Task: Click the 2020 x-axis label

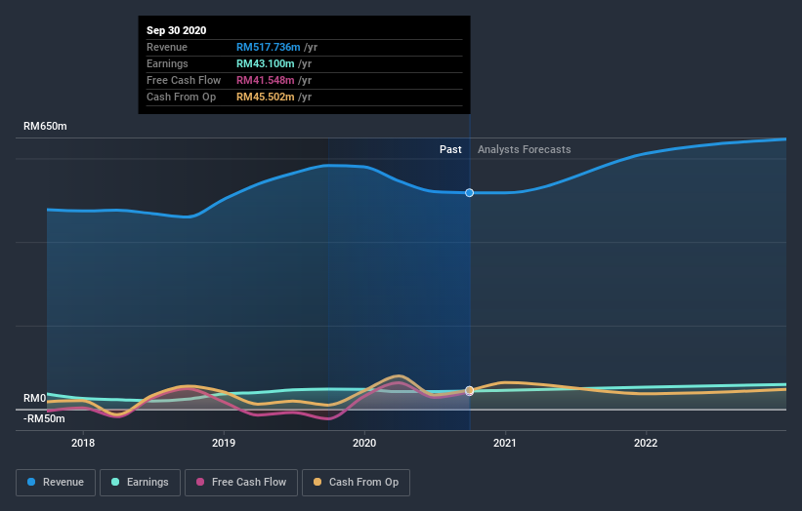Action: pyautogui.click(x=364, y=443)
